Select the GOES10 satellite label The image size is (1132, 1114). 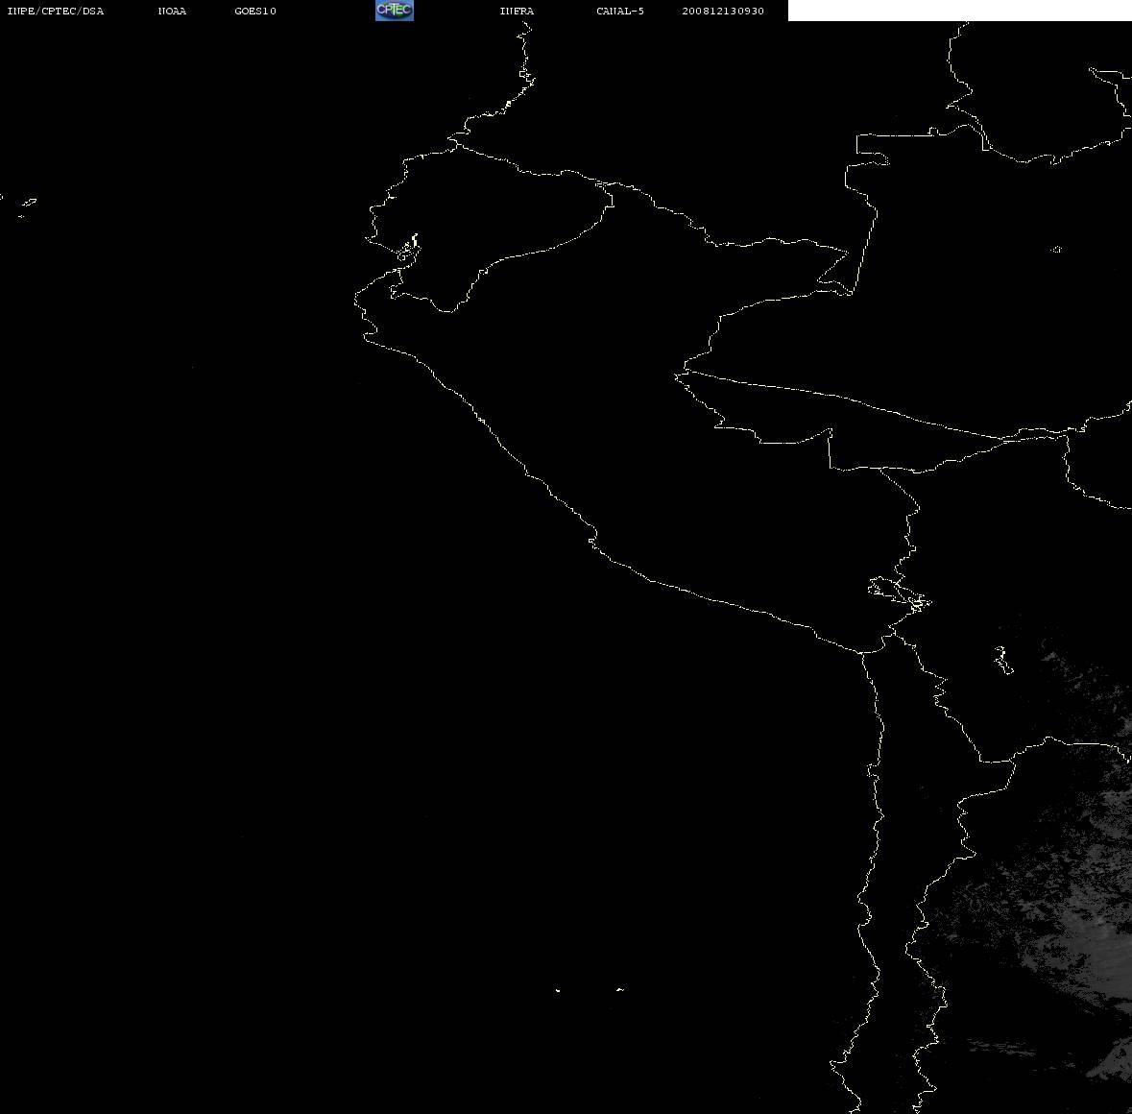(254, 11)
